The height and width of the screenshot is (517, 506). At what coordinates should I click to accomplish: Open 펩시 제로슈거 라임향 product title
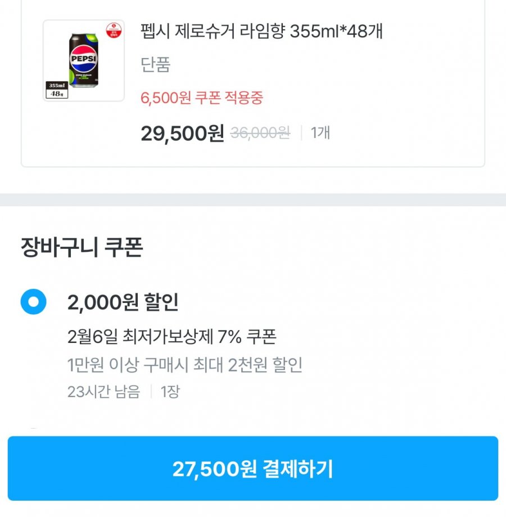pyautogui.click(x=261, y=32)
